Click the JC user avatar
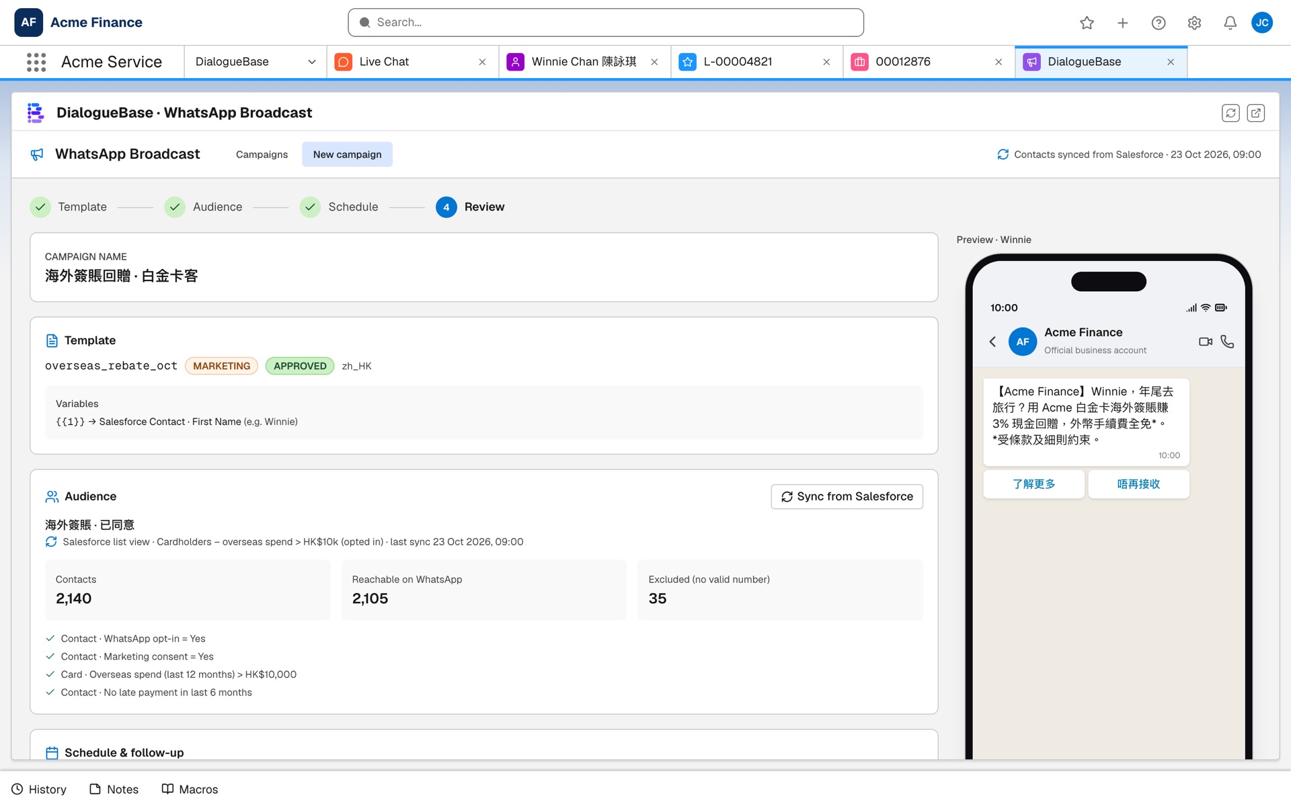The image size is (1291, 807). (1262, 22)
